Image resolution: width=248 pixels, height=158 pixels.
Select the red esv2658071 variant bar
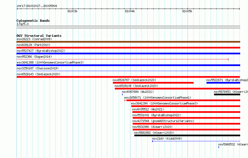(x=182, y=100)
